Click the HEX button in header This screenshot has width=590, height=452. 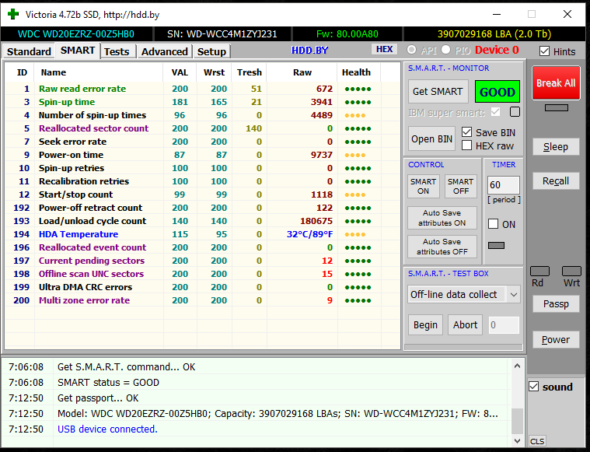(x=384, y=50)
